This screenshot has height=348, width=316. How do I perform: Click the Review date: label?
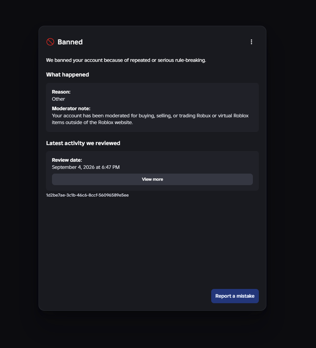click(x=67, y=160)
